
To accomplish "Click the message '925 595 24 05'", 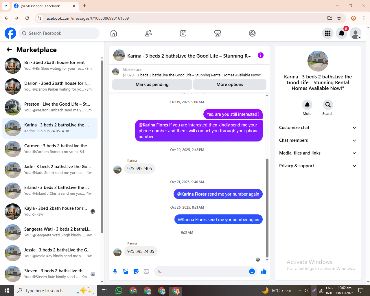I will pos(141,251).
